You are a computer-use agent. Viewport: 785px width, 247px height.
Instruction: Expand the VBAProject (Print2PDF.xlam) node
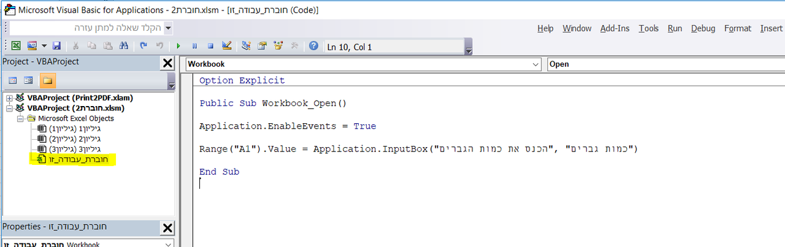(x=9, y=98)
